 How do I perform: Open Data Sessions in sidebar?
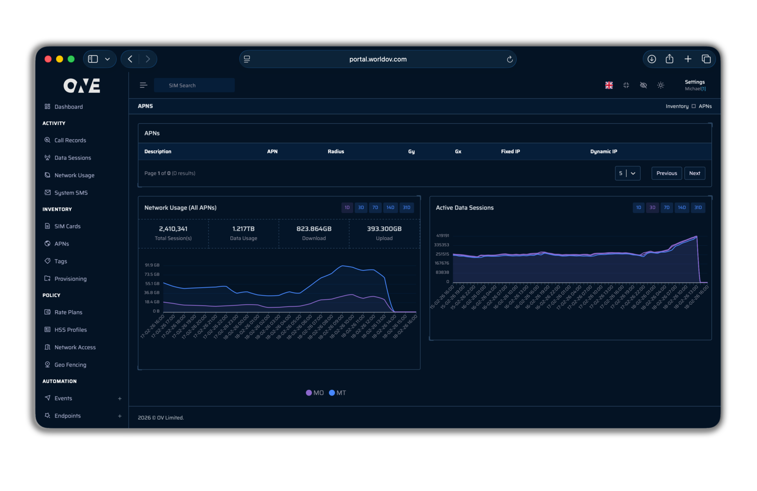[73, 158]
